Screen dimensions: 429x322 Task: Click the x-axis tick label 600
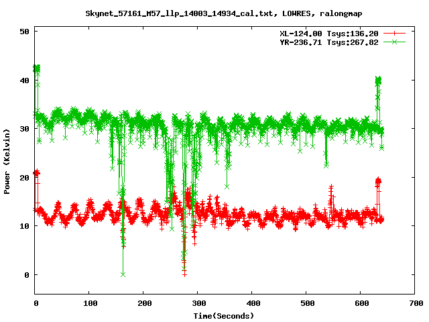361,303
